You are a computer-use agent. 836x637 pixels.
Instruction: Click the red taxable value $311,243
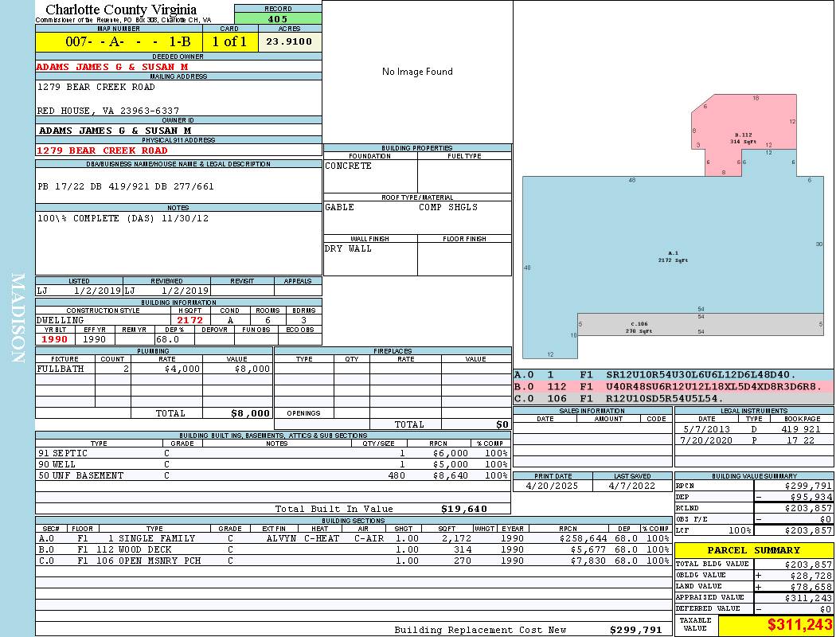[x=799, y=624]
